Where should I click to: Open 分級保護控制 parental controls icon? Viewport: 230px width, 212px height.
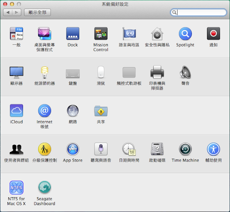(45, 149)
